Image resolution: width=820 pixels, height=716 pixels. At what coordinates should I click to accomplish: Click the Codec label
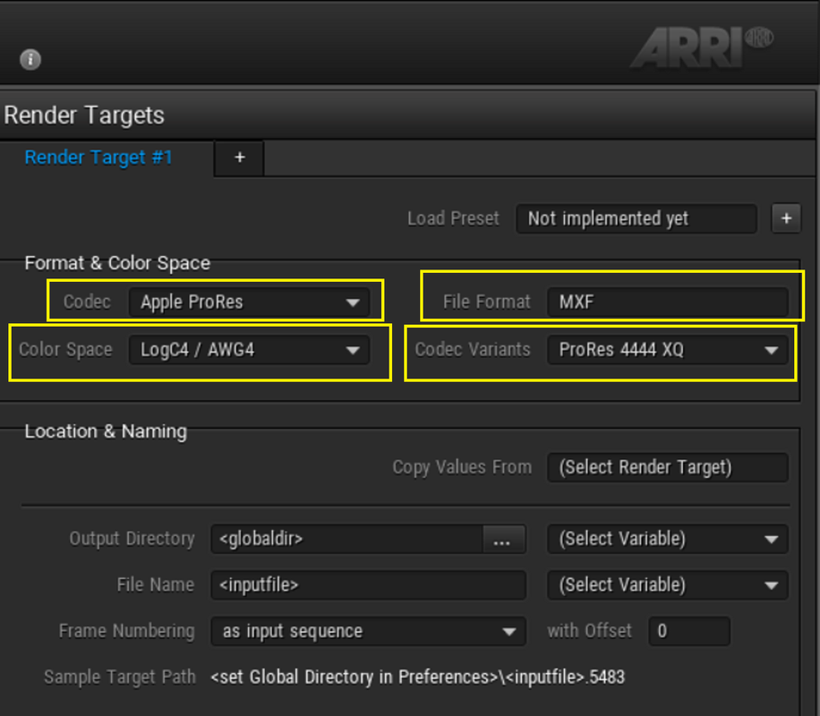(87, 302)
